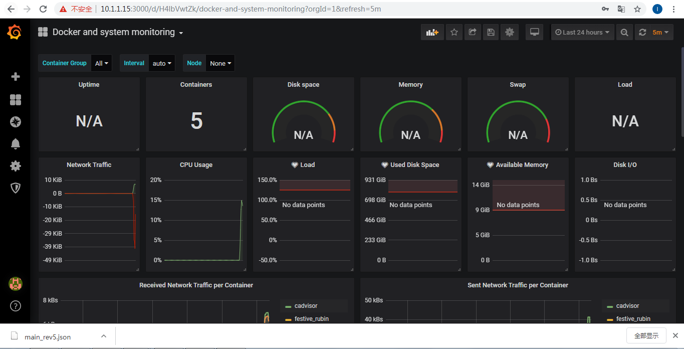
Task: Star this dashboard as favorite
Action: click(x=454, y=32)
